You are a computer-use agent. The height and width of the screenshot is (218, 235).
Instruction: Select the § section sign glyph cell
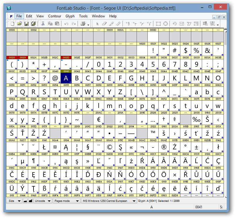tap(88, 147)
